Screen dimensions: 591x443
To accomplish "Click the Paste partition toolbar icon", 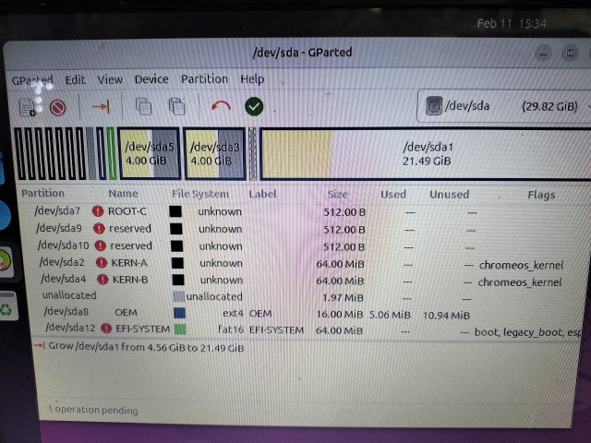I will 175,106.
